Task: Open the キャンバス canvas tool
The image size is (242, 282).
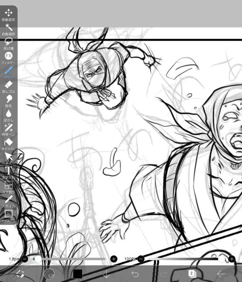Action: pos(8,216)
